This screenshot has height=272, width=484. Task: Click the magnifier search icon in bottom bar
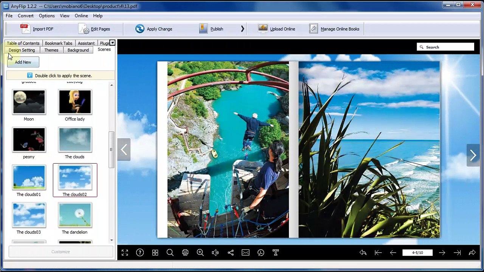(170, 253)
